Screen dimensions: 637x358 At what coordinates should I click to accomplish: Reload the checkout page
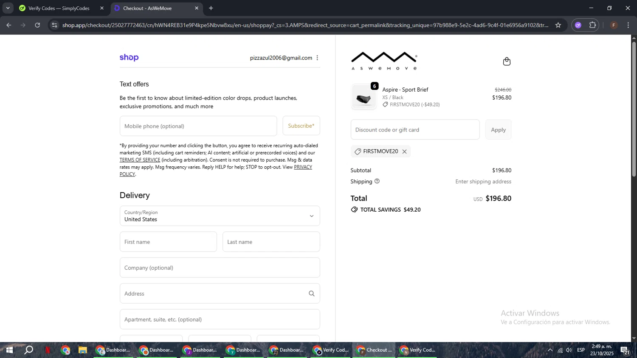[x=37, y=25]
